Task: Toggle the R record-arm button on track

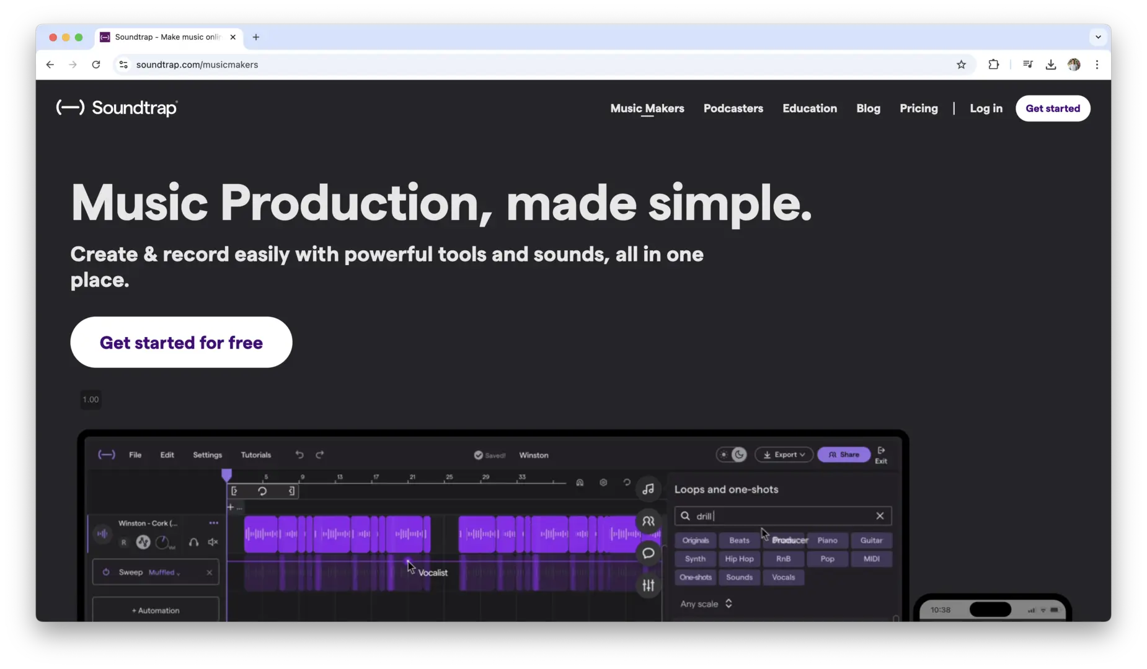Action: tap(124, 543)
